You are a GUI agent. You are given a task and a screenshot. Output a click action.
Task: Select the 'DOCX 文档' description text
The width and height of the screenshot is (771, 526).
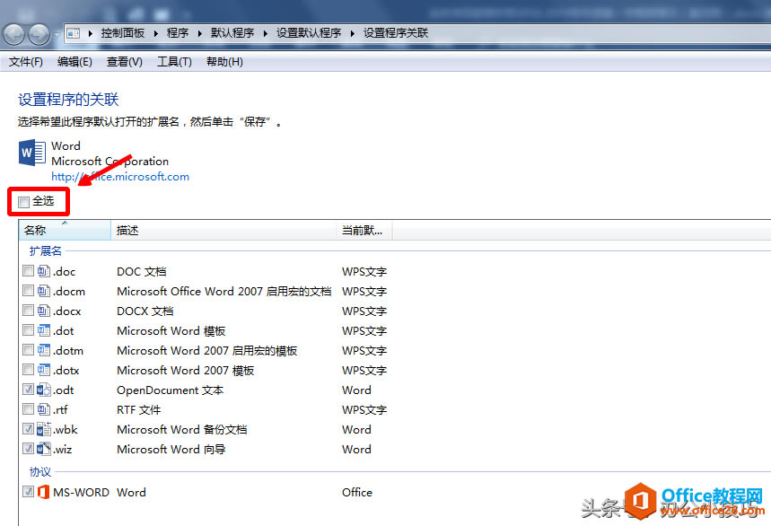click(x=145, y=311)
